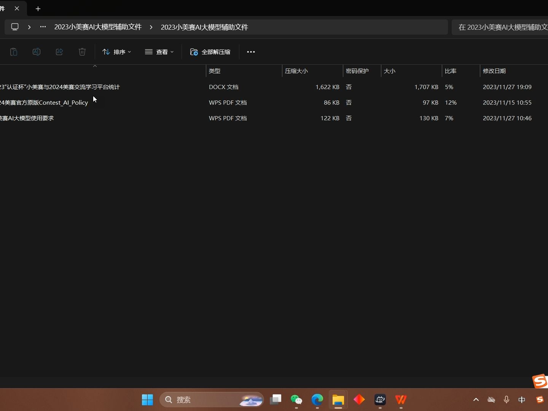Viewport: 548px width, 411px height.
Task: Sort by the 修改日期 column header
Action: (x=514, y=71)
